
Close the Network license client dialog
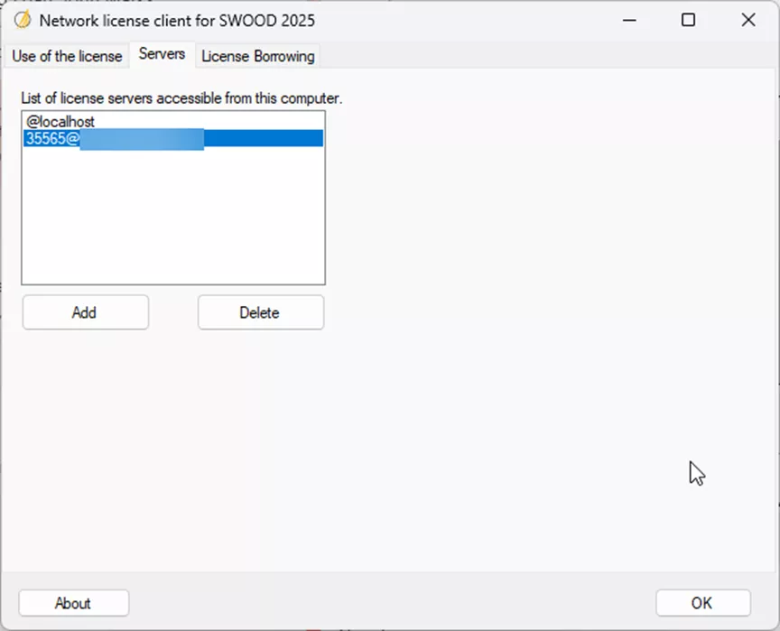point(747,20)
